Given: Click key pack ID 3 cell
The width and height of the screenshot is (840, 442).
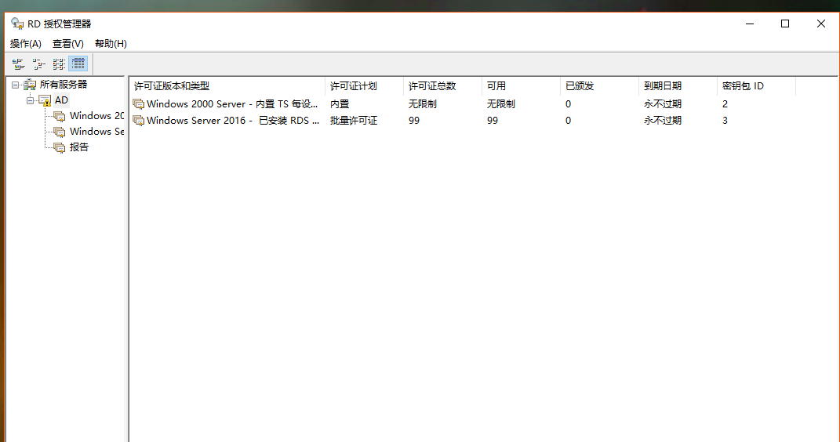Looking at the screenshot, I should pos(725,121).
